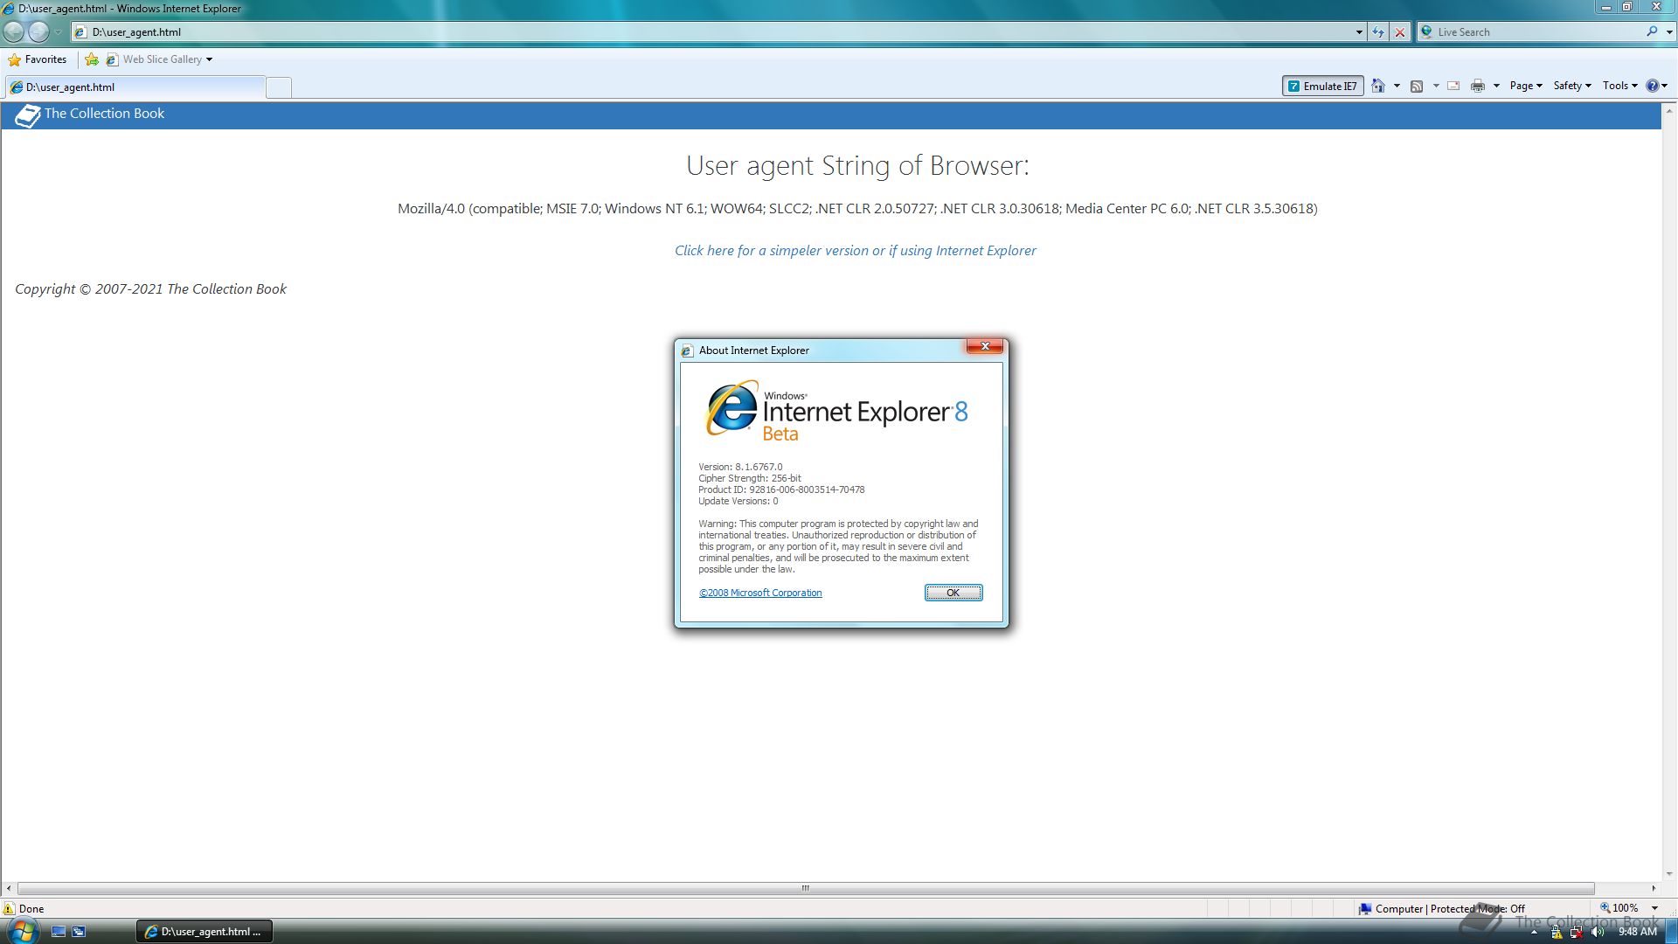The height and width of the screenshot is (944, 1678).
Task: Click the horizontal scrollbar left arrow
Action: tap(9, 888)
